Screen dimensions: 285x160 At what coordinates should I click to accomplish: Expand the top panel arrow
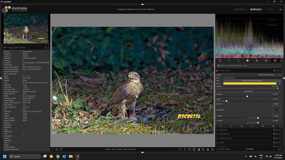(x=142, y=4)
